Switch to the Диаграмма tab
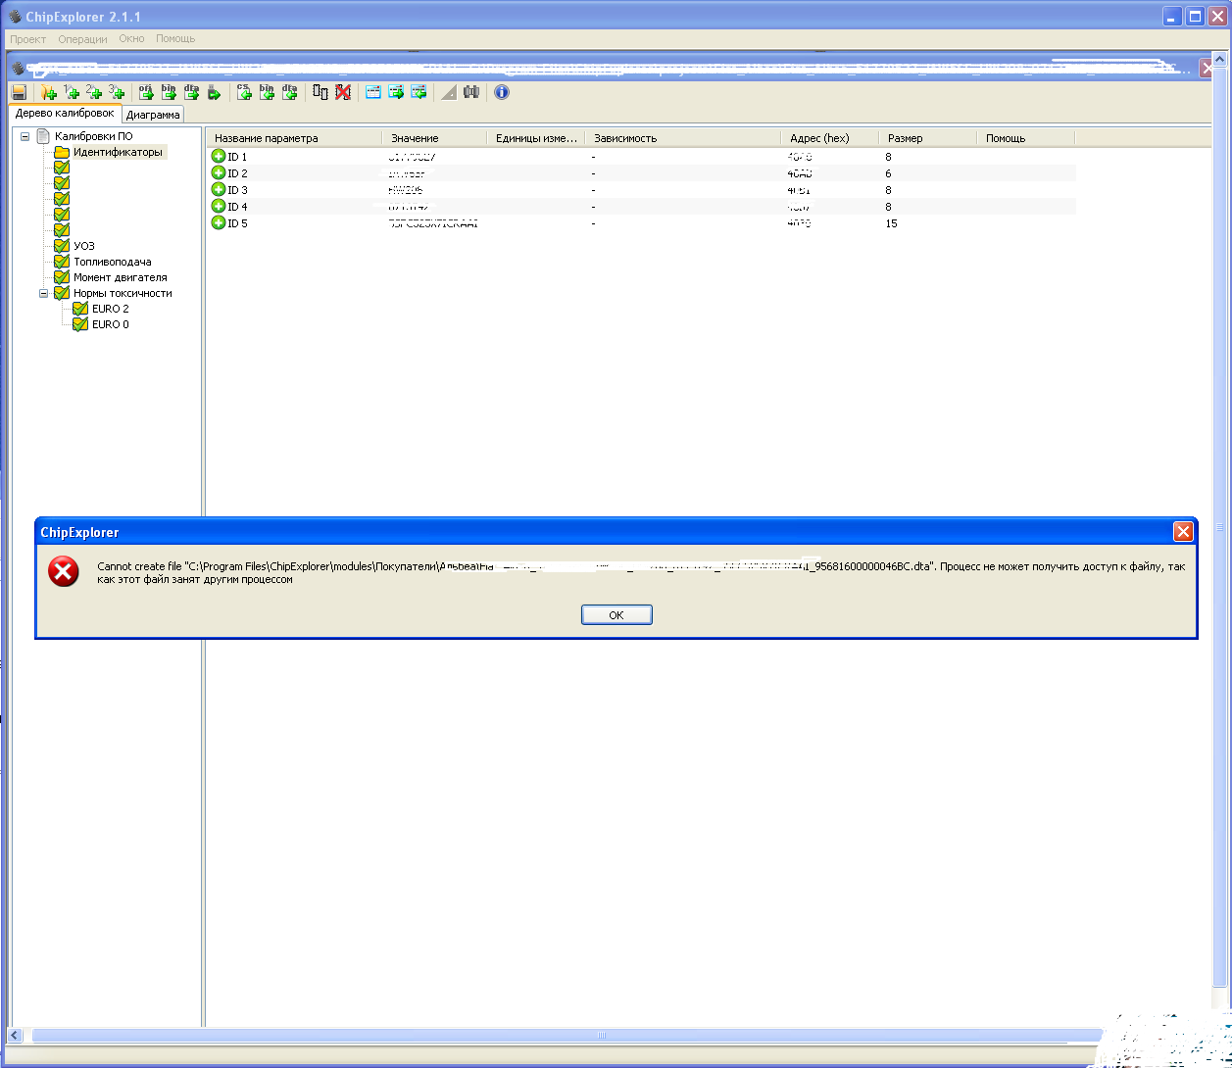Image resolution: width=1232 pixels, height=1068 pixels. 153,115
